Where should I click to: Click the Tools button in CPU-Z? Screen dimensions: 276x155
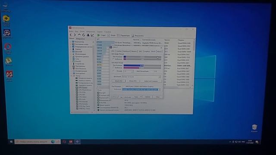[136, 97]
